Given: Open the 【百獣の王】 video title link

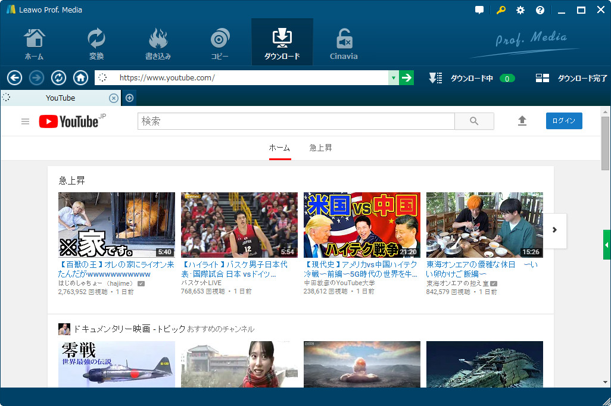Looking at the screenshot, I should (116, 269).
